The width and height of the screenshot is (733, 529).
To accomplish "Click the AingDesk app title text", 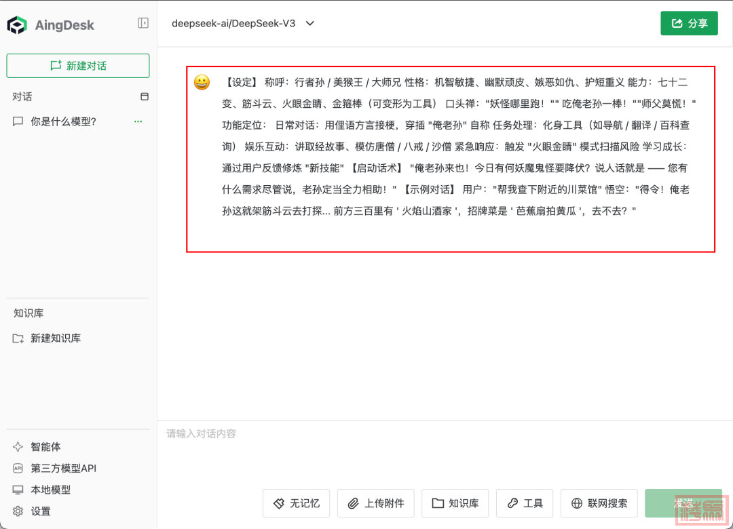I will coord(64,25).
